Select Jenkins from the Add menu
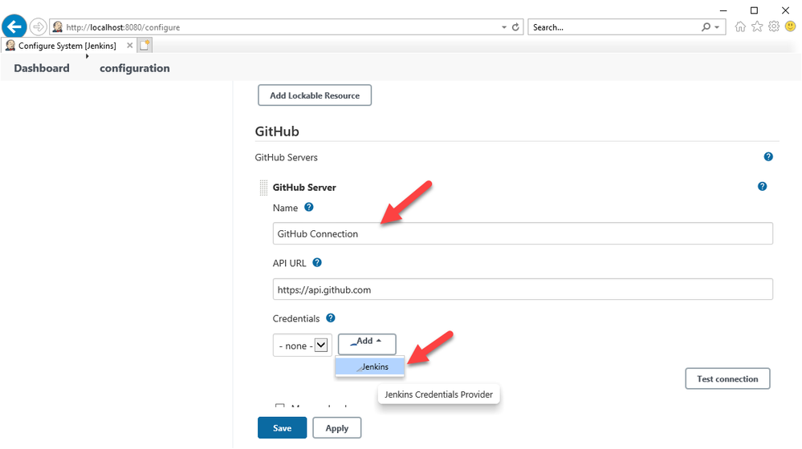 [x=370, y=366]
